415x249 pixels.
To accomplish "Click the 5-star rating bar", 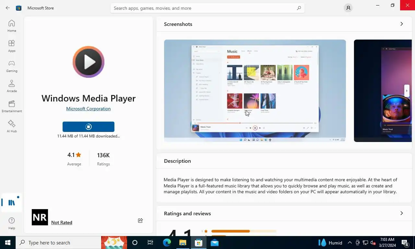I will 243,231.
